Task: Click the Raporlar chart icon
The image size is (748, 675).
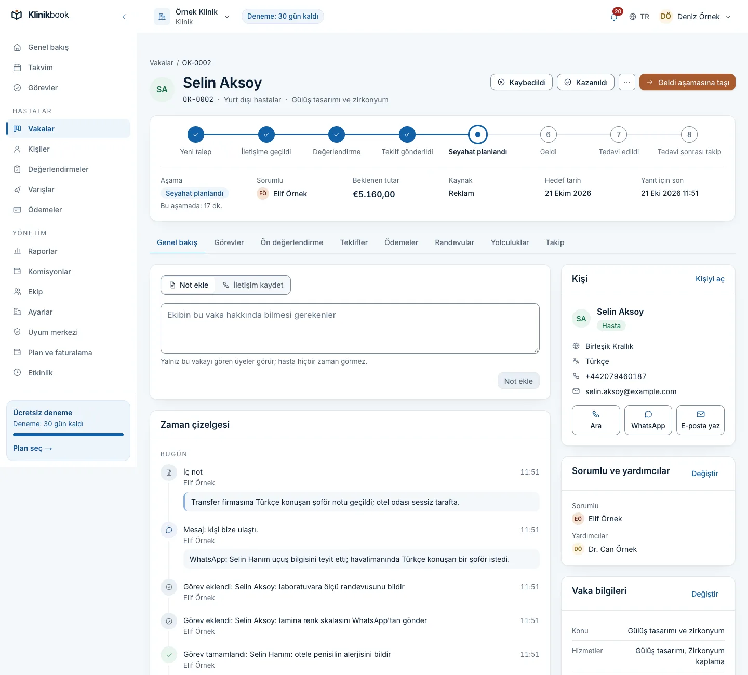Action: coord(17,251)
